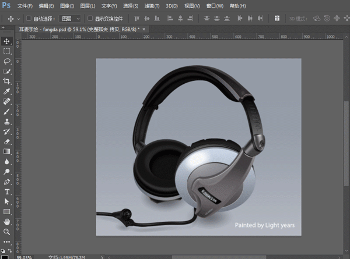Select the Spot Healing Brush tool
This screenshot has height=259, width=350.
pos(6,101)
